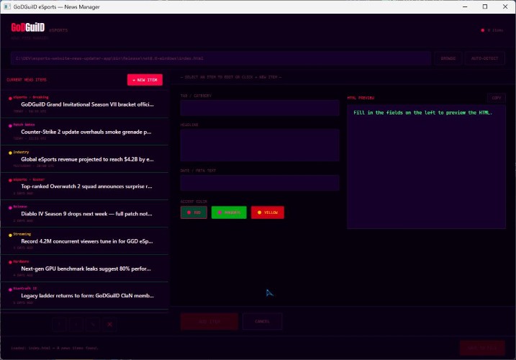Click the red X delete item icon

pyautogui.click(x=110, y=325)
